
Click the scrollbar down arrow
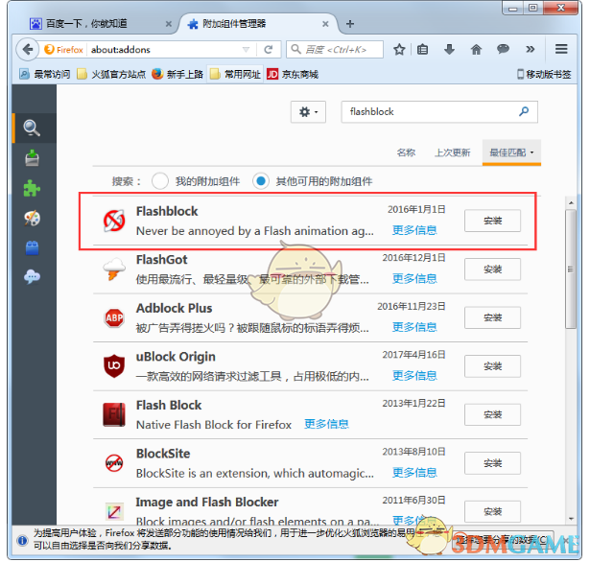click(571, 519)
